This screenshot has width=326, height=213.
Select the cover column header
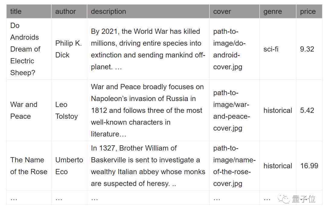pyautogui.click(x=235, y=11)
